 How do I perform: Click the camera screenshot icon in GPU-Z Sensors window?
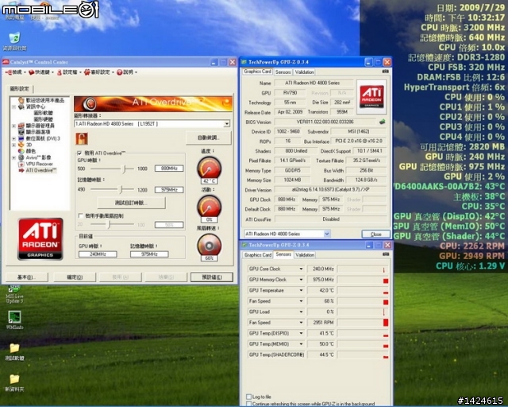point(385,254)
